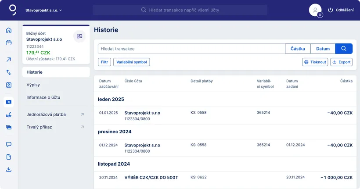Open the outgoing payment arrow icon

click(x=8, y=60)
